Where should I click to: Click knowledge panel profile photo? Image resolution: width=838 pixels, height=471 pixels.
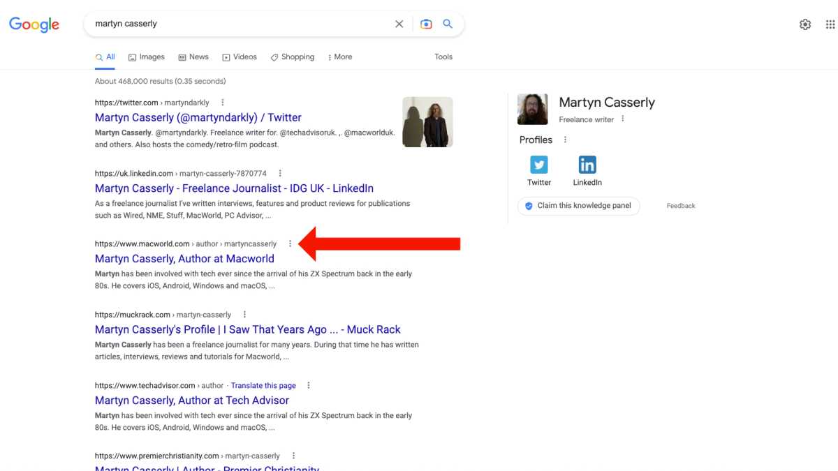point(532,110)
